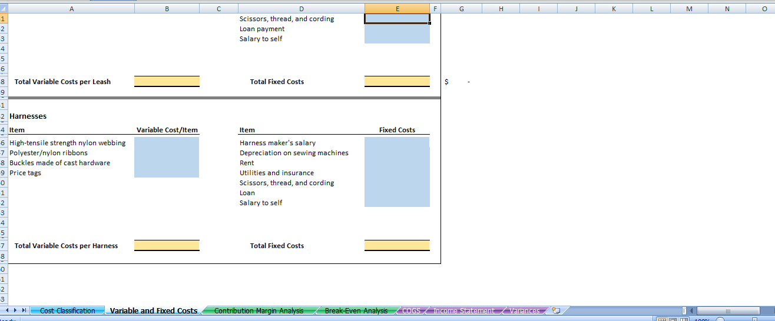Select column G header
This screenshot has height=321, width=775.
tap(461, 9)
